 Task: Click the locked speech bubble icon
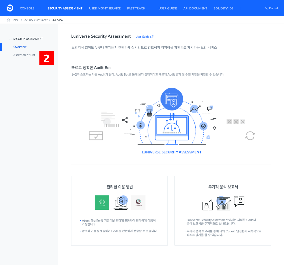[x=239, y=201]
